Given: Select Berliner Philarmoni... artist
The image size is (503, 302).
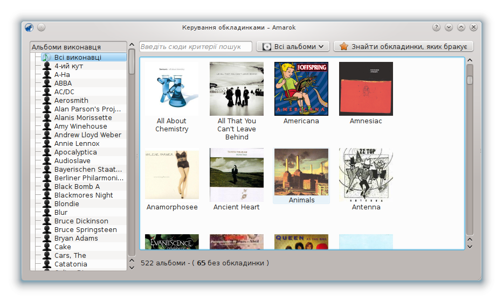Looking at the screenshot, I should (x=89, y=178).
